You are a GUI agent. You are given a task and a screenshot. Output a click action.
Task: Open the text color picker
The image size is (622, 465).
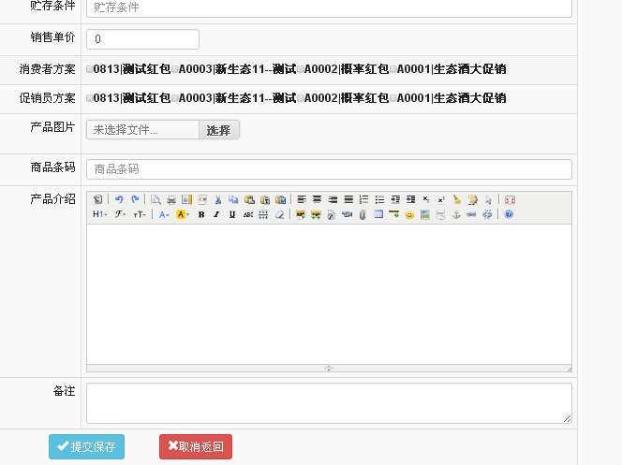[x=164, y=214]
